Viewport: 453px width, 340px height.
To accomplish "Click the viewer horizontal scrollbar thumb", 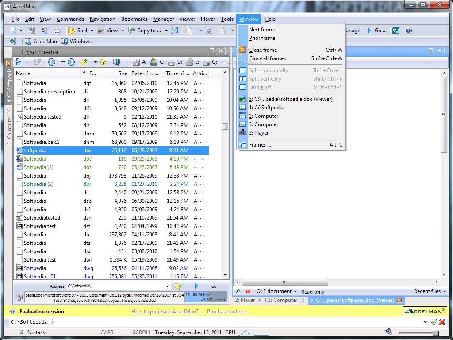I will click(285, 282).
